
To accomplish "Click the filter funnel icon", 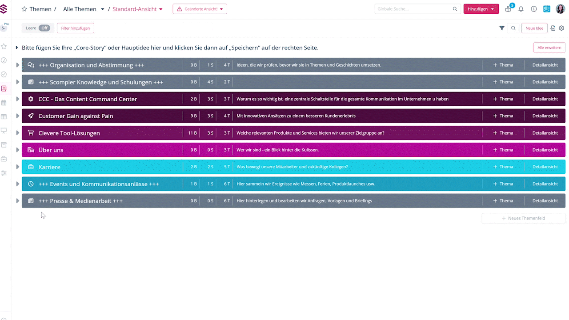I will [502, 28].
